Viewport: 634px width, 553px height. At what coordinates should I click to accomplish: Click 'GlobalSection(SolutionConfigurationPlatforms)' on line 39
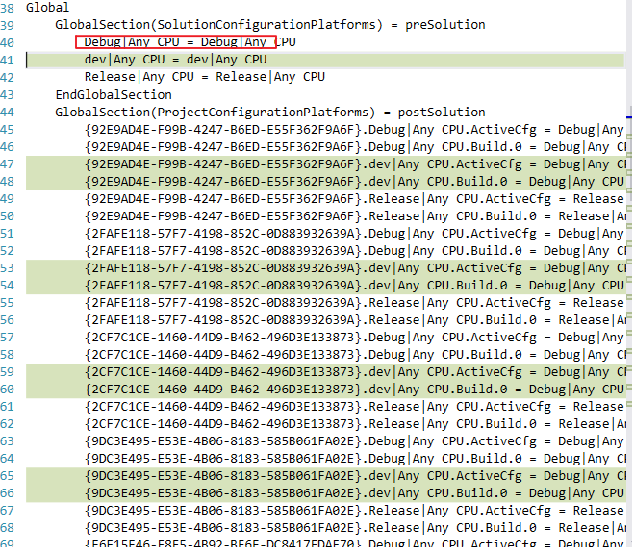point(218,25)
